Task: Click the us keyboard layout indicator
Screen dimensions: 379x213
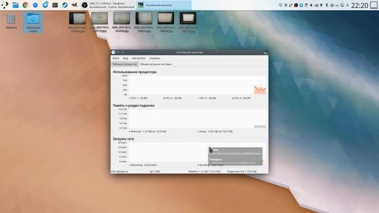Action: coord(337,5)
